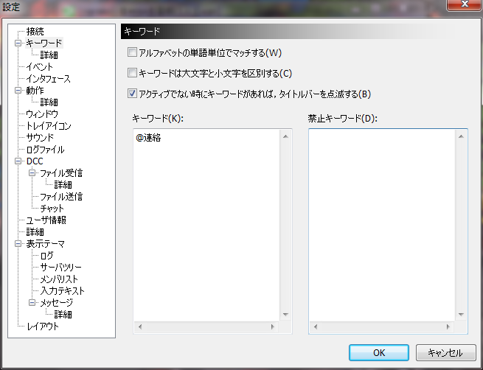This screenshot has height=370, width=483.
Task: Collapse the キーワード tree node
Action: pyautogui.click(x=18, y=43)
